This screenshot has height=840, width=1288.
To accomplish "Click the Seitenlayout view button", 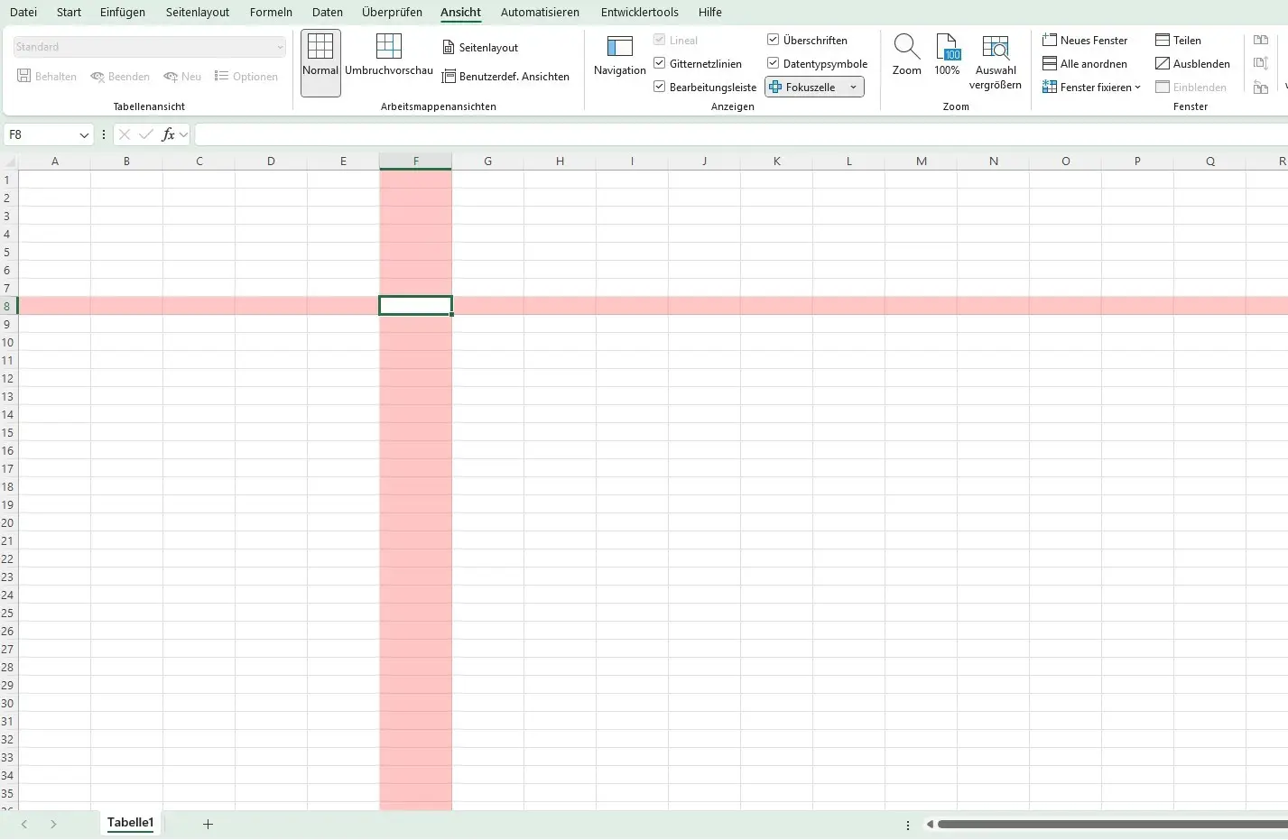I will pos(480,48).
